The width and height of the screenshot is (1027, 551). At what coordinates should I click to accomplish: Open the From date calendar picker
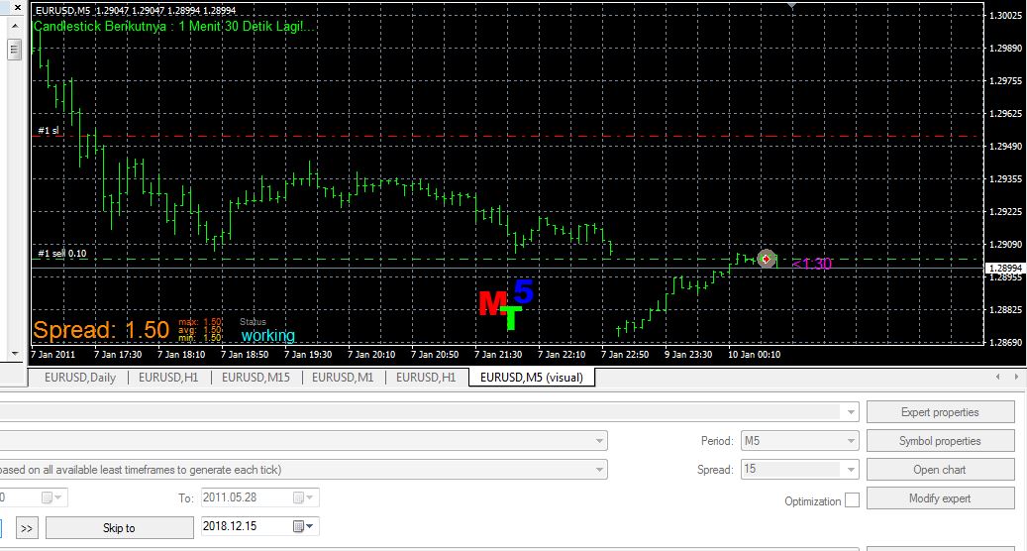[x=51, y=497]
